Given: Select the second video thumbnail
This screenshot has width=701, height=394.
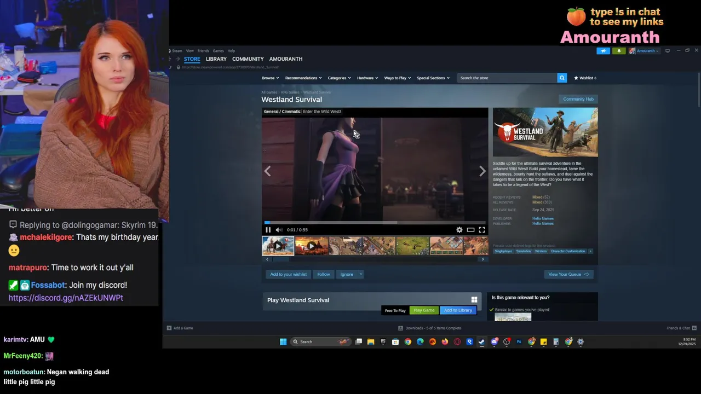Looking at the screenshot, I should [x=311, y=246].
